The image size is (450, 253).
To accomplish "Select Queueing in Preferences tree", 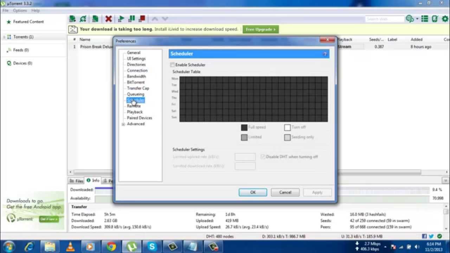I will pyautogui.click(x=135, y=94).
